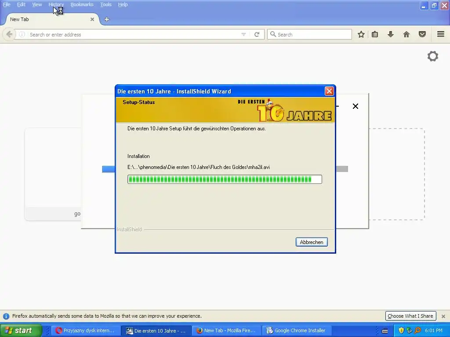
Task: Click the network tray icon
Action: coord(409,330)
